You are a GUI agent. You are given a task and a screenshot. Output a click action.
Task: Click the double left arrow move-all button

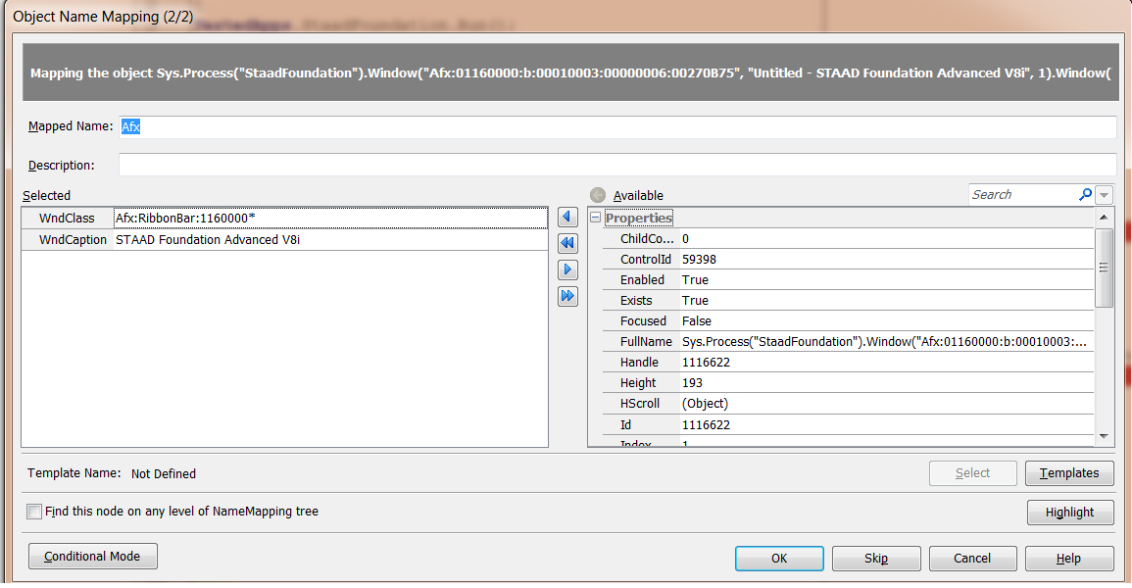567,243
